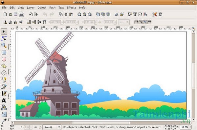
Task: Select the Connector tool
Action: coord(4,107)
